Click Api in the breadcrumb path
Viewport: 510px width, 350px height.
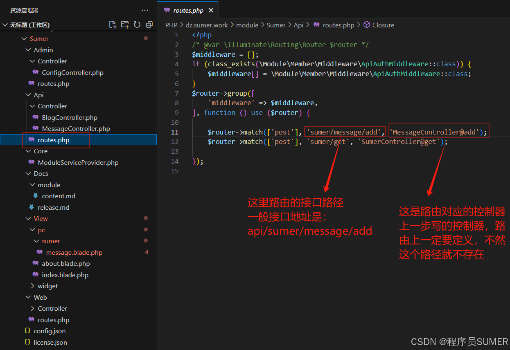click(x=298, y=25)
